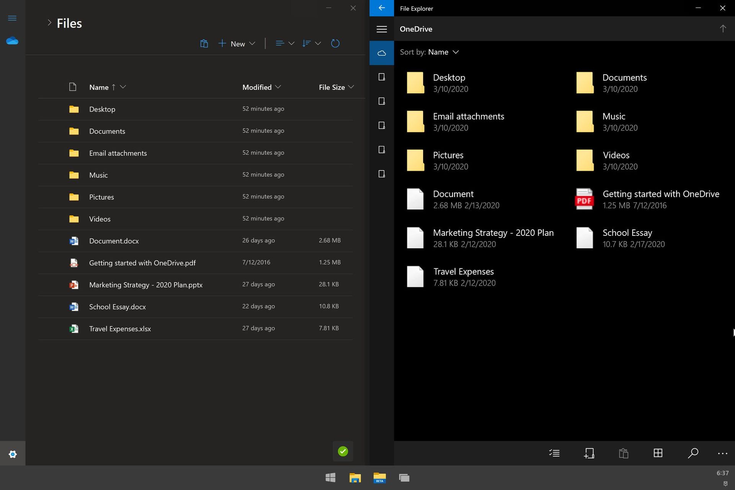This screenshot has height=490, width=735.
Task: Open search from File Explorer bottom toolbar
Action: coord(693,453)
